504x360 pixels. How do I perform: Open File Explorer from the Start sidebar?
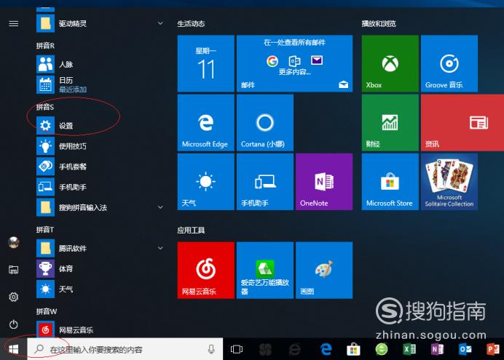(x=14, y=270)
